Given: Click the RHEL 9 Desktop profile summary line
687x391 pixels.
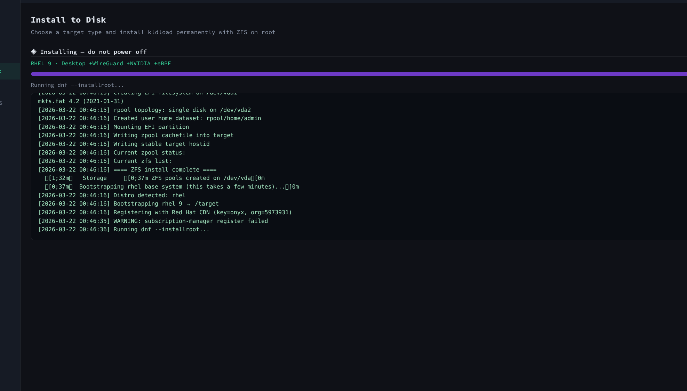Looking at the screenshot, I should [101, 64].
